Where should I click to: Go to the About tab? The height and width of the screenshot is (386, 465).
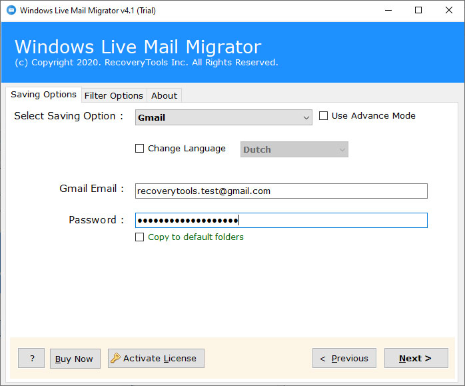(164, 95)
